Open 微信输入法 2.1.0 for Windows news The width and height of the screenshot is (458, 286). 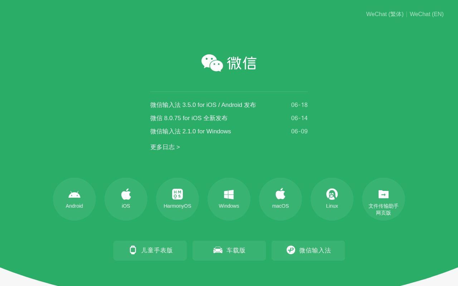pos(190,132)
